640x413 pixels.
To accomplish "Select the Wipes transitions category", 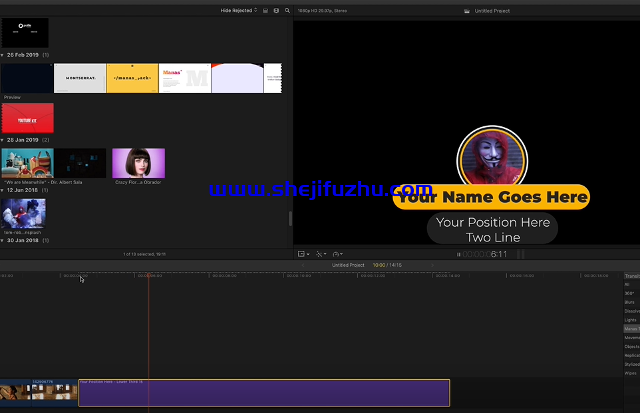I will (630, 373).
